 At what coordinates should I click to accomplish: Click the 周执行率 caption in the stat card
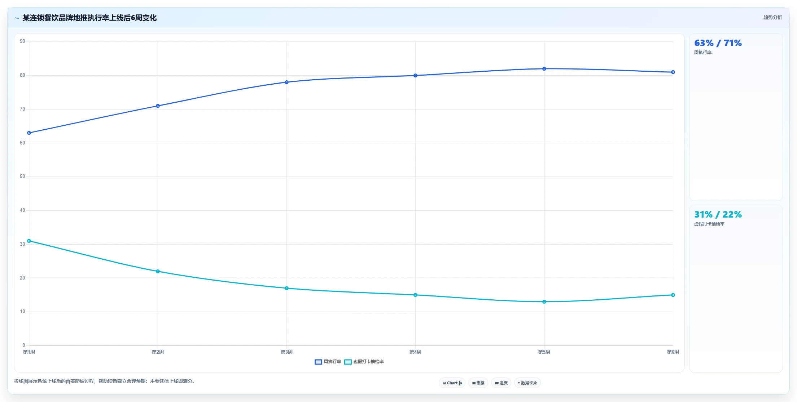point(703,53)
